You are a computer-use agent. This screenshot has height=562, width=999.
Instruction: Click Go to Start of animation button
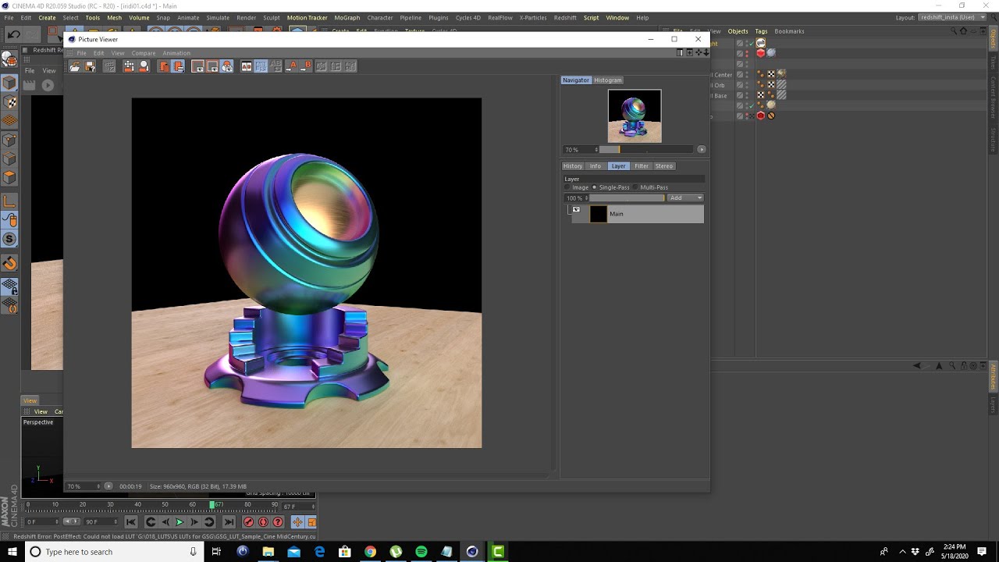click(x=131, y=522)
